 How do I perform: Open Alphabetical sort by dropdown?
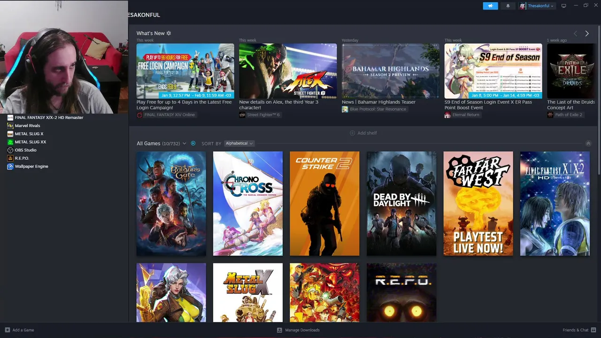coord(239,143)
